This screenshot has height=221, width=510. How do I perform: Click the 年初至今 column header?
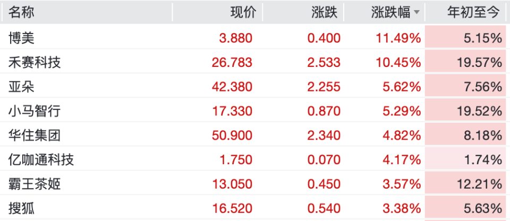coord(474,12)
